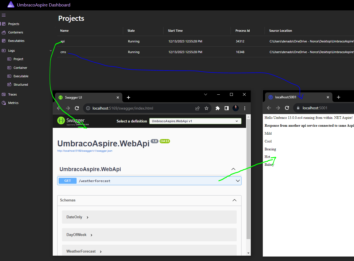Select the cms project row name
Image resolution: width=354 pixels, height=261 pixels.
63,52
